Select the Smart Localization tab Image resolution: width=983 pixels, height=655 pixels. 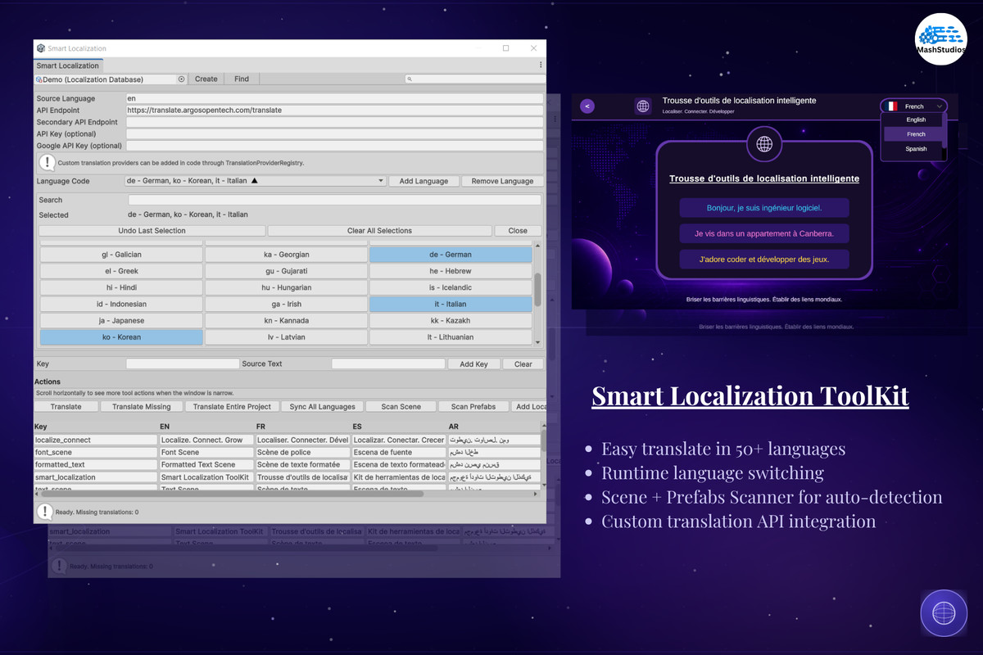(68, 65)
